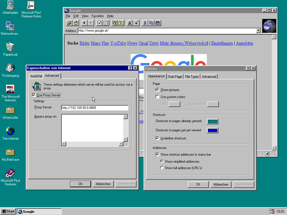The image size is (287, 215).
Task: Enable Use custom colors in the Options dialog
Action: [158, 97]
